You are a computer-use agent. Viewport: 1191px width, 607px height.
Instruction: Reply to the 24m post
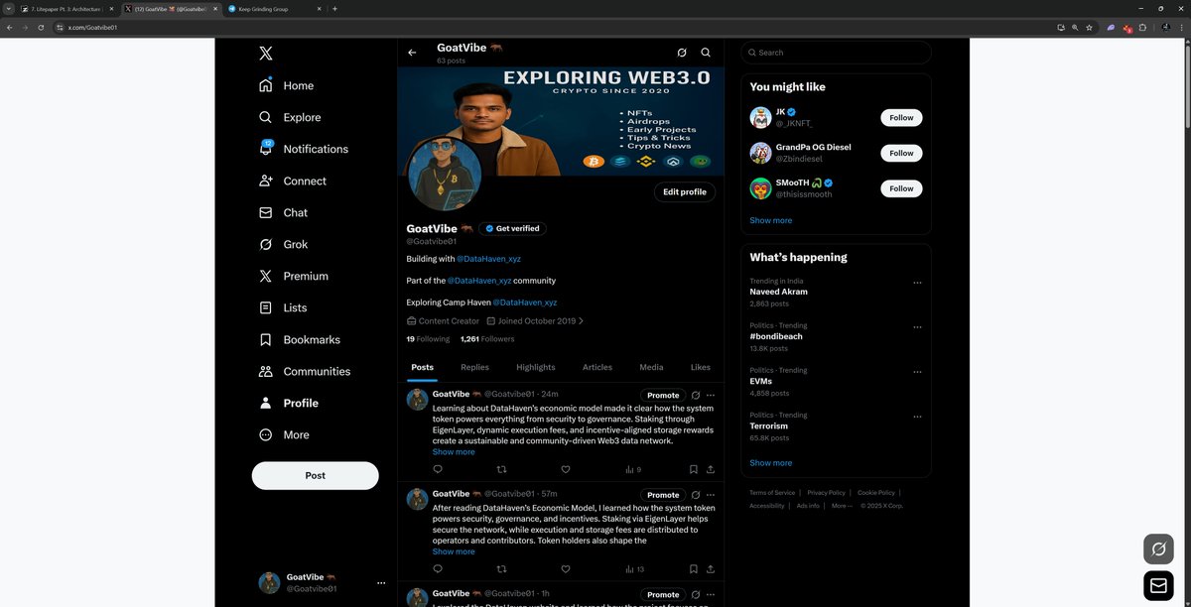pos(438,469)
